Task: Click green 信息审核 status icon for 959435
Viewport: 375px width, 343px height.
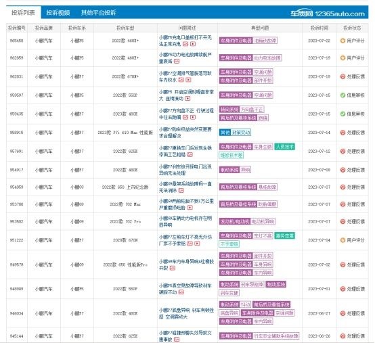Action: click(x=343, y=114)
